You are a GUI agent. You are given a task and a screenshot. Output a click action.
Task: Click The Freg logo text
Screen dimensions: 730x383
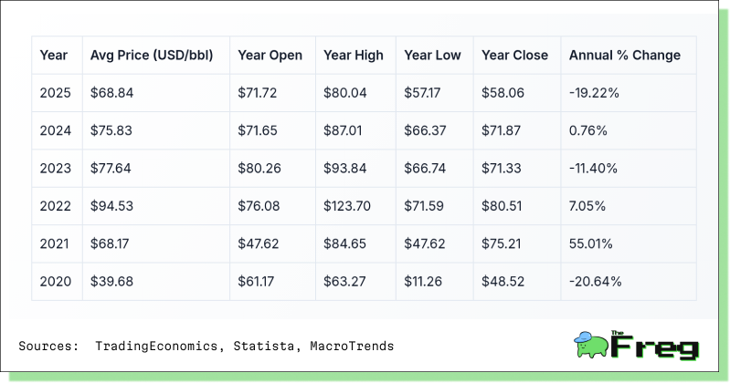tap(655, 346)
